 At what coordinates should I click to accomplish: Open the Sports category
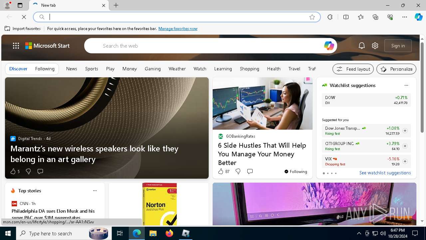tap(92, 69)
